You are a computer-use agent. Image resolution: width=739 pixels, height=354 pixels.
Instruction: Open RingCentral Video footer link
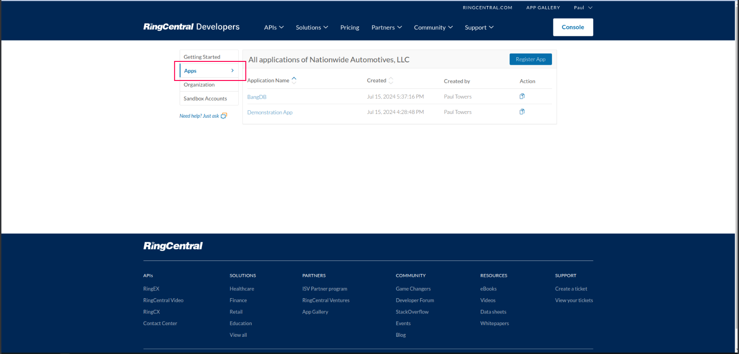(163, 301)
